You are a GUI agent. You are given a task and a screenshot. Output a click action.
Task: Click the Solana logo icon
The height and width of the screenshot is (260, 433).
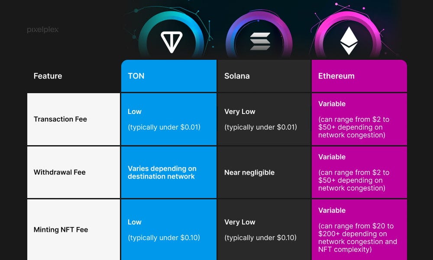click(x=260, y=42)
